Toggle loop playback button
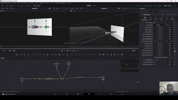This screenshot has height=100, width=178. click(77, 51)
